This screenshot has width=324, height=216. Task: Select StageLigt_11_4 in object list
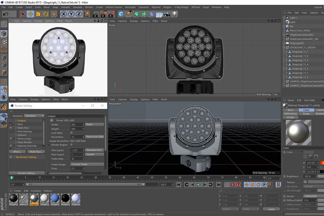click(300, 65)
